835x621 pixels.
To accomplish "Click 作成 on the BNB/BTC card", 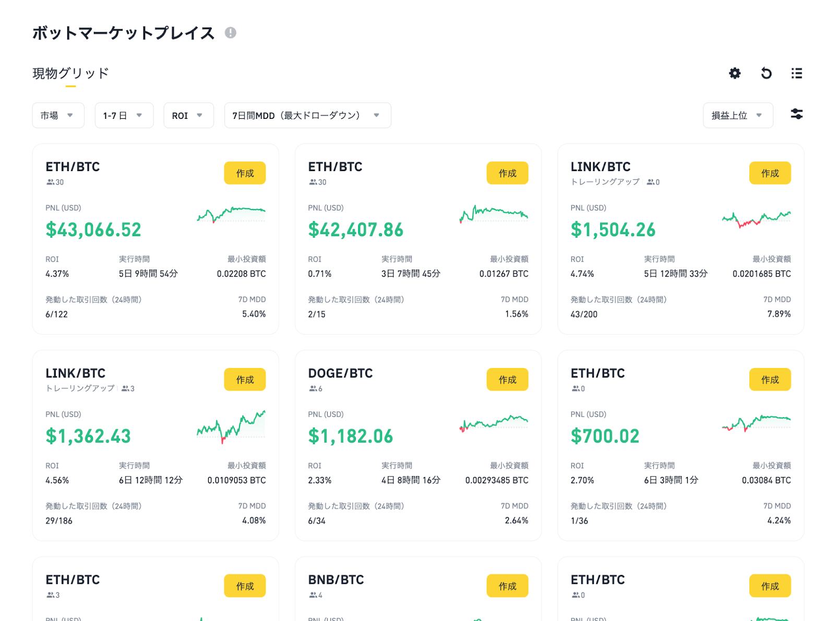I will [x=507, y=586].
